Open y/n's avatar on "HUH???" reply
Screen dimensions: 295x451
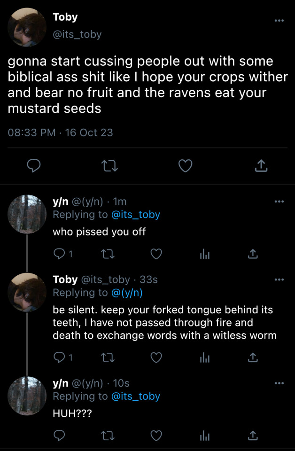pyautogui.click(x=27, y=396)
